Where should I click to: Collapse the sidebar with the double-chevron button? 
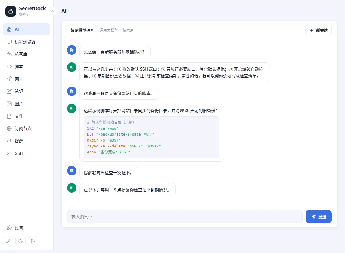pos(53,11)
